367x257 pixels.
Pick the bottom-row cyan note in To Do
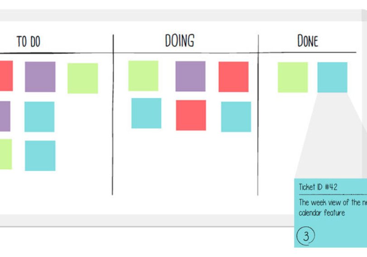[40, 155]
